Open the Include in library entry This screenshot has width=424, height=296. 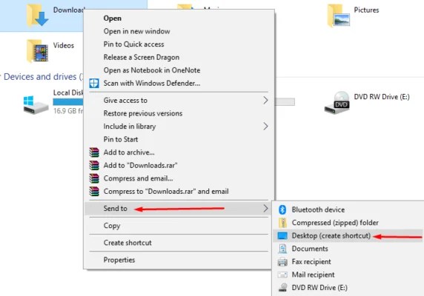179,127
